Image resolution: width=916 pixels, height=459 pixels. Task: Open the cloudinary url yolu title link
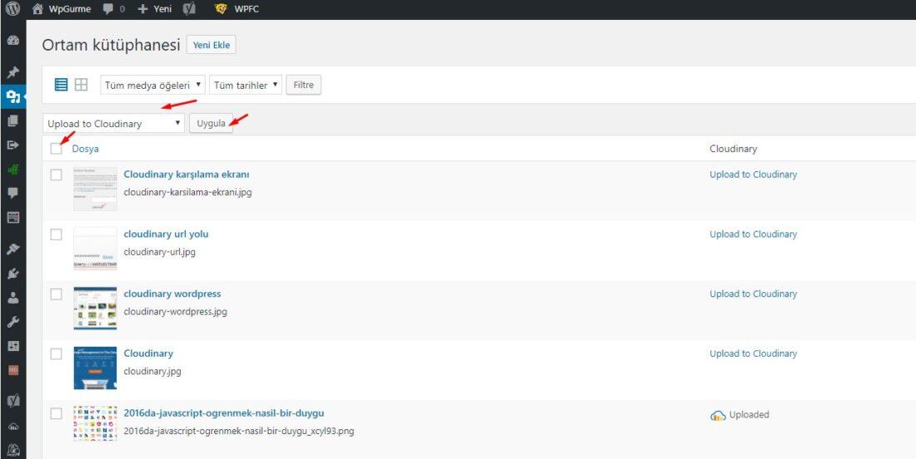(166, 234)
